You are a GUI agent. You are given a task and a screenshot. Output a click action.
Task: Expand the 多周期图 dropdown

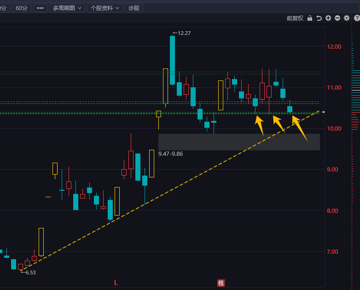(x=67, y=8)
